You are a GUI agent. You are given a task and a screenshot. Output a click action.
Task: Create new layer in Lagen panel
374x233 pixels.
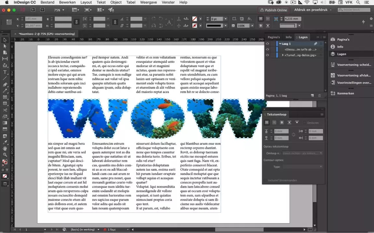312,95
